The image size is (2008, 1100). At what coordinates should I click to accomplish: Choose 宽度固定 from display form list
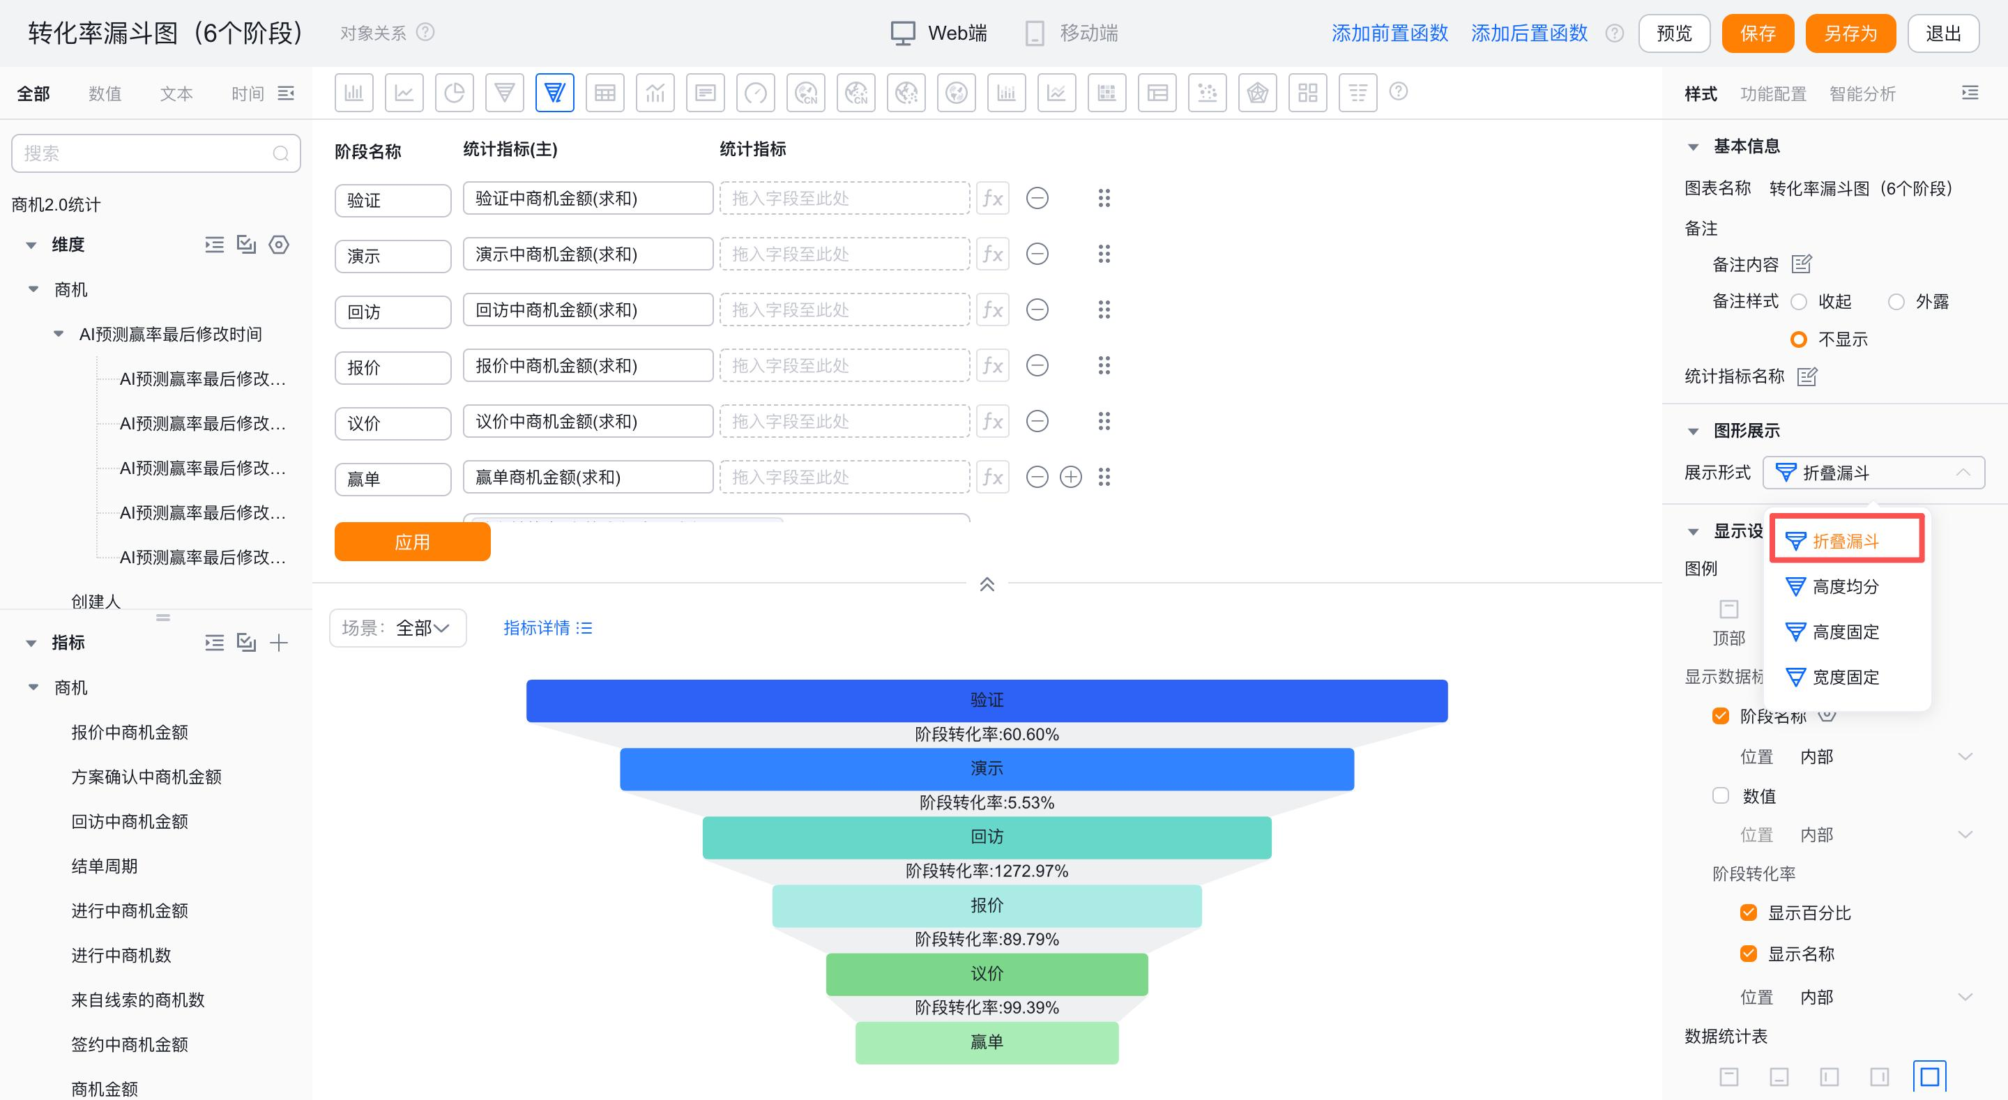click(x=1847, y=677)
